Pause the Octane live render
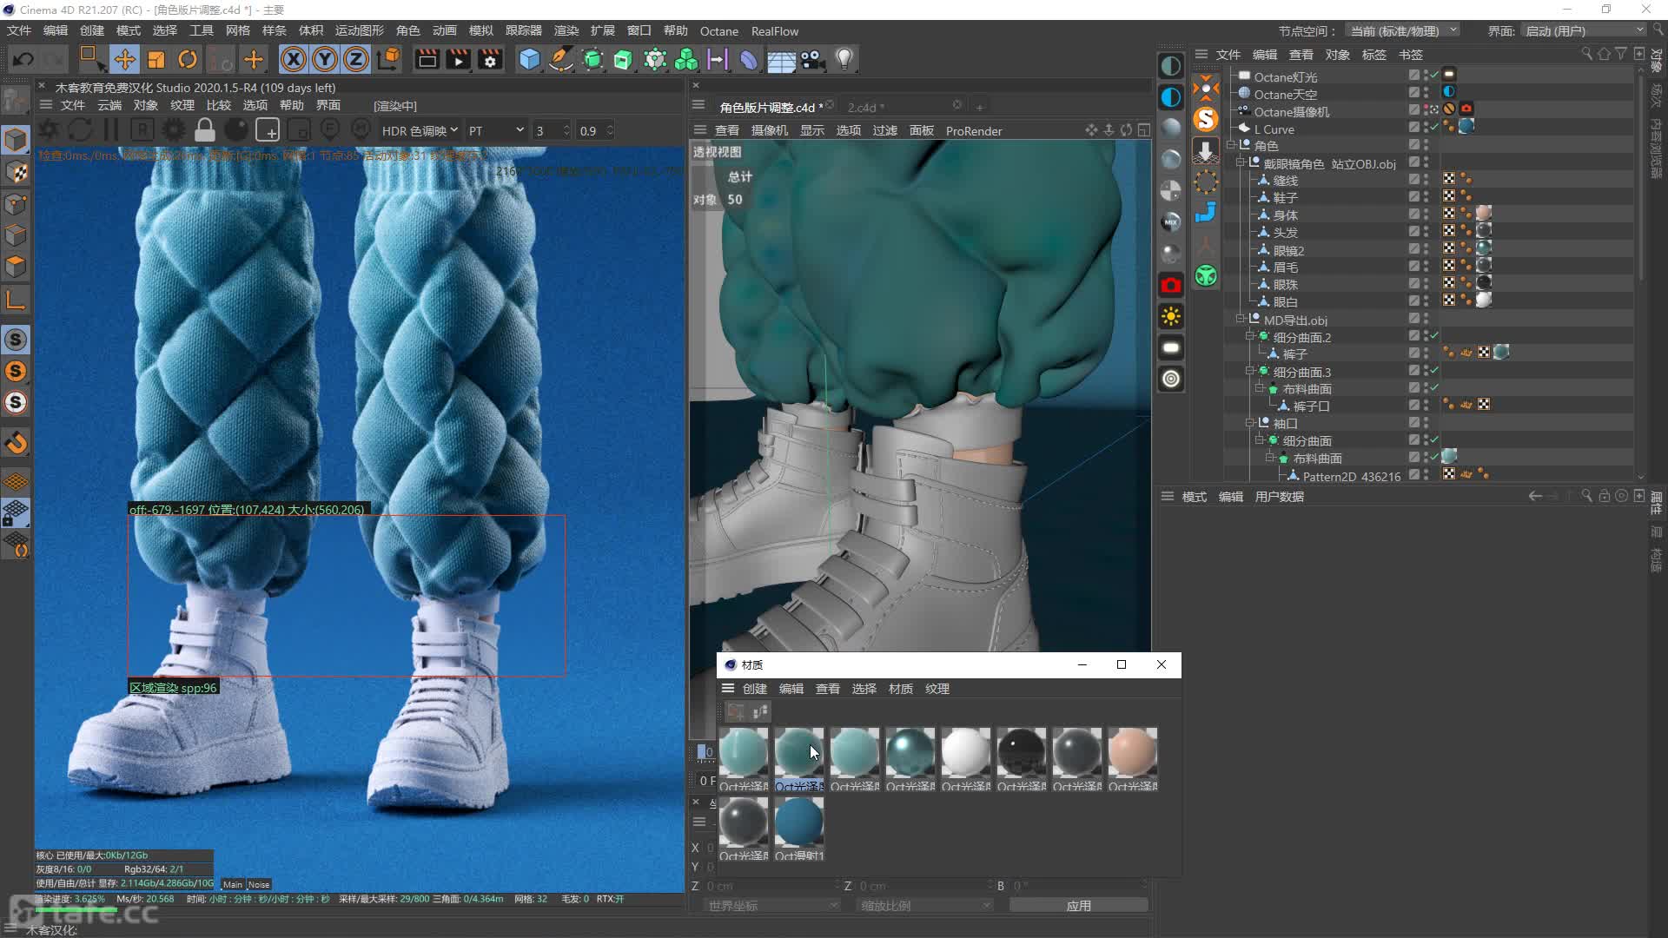Image resolution: width=1668 pixels, height=938 pixels. point(111,130)
